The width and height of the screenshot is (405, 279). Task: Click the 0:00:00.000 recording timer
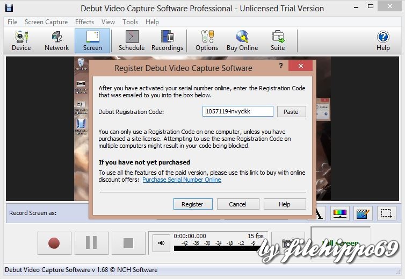pyautogui.click(x=190, y=236)
